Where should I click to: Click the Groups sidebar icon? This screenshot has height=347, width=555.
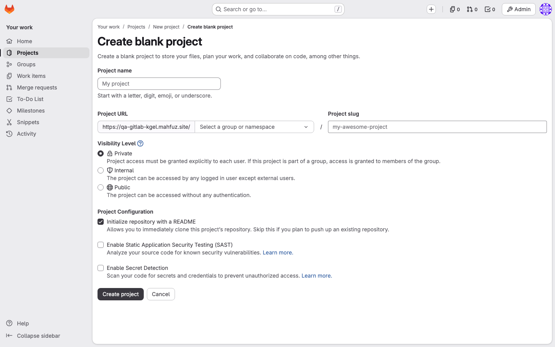[9, 64]
